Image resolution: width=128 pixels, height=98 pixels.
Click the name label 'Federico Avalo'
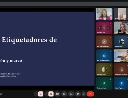pos(102,88)
